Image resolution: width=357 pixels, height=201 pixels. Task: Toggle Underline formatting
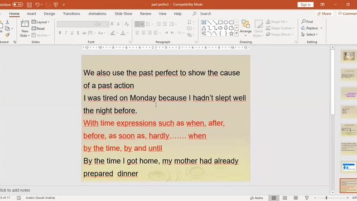(72, 33)
